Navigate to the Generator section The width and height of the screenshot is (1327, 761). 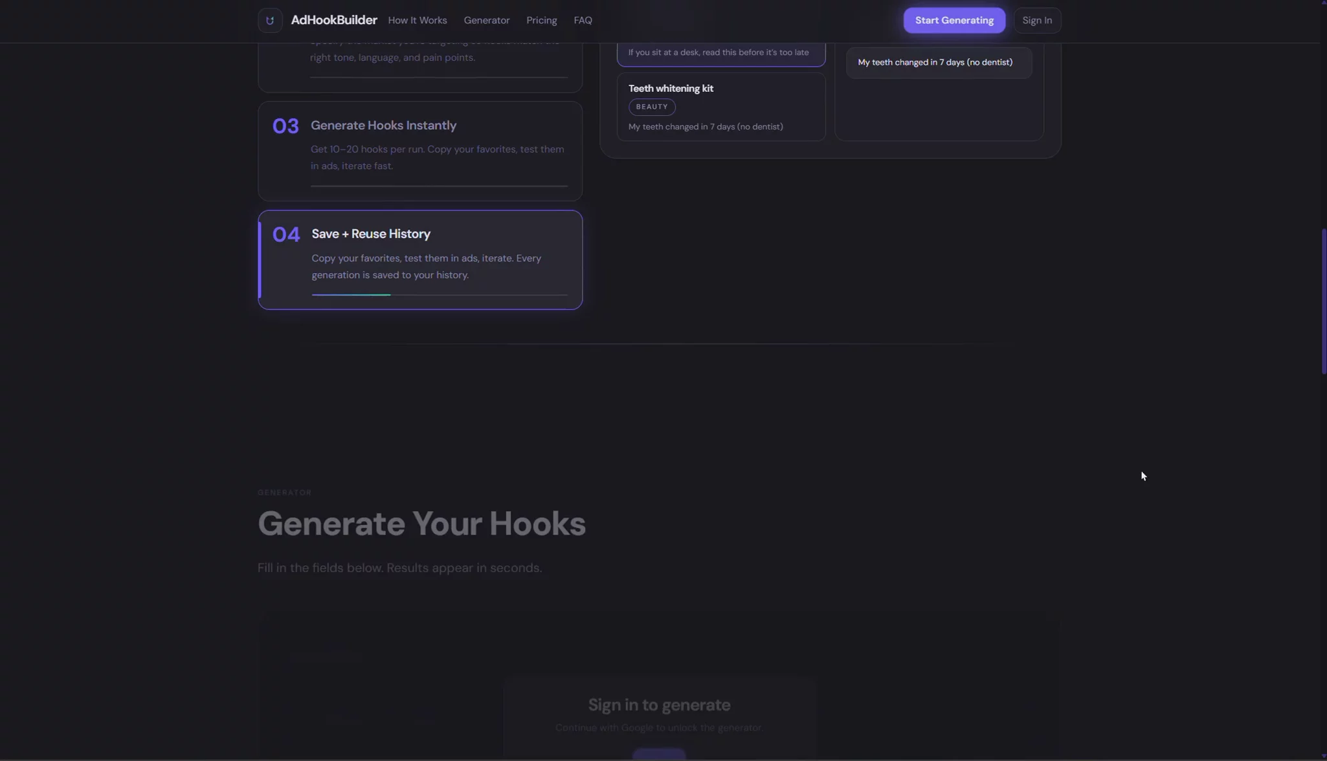pyautogui.click(x=486, y=20)
